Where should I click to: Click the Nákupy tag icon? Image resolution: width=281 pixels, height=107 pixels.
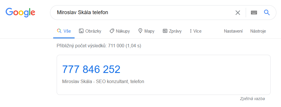(112, 31)
